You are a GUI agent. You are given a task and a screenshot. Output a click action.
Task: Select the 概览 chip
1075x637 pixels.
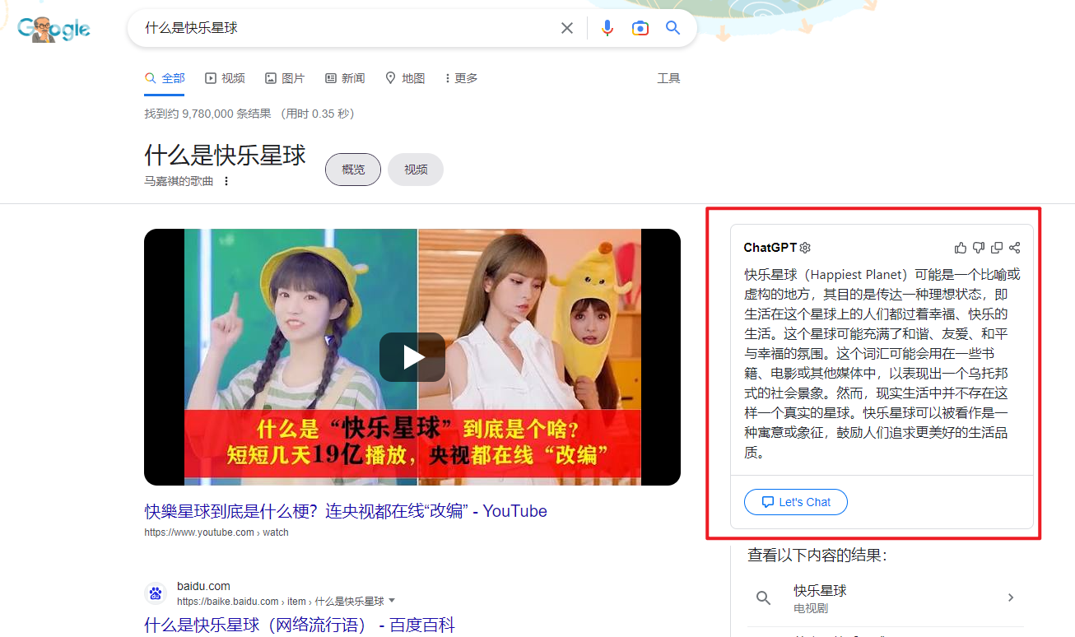(353, 170)
